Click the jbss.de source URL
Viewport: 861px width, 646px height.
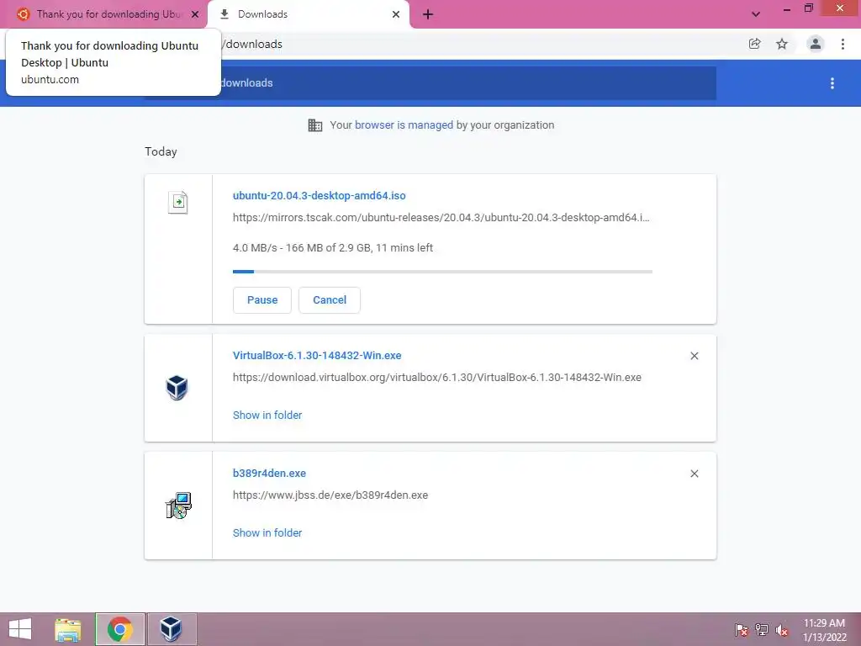330,495
